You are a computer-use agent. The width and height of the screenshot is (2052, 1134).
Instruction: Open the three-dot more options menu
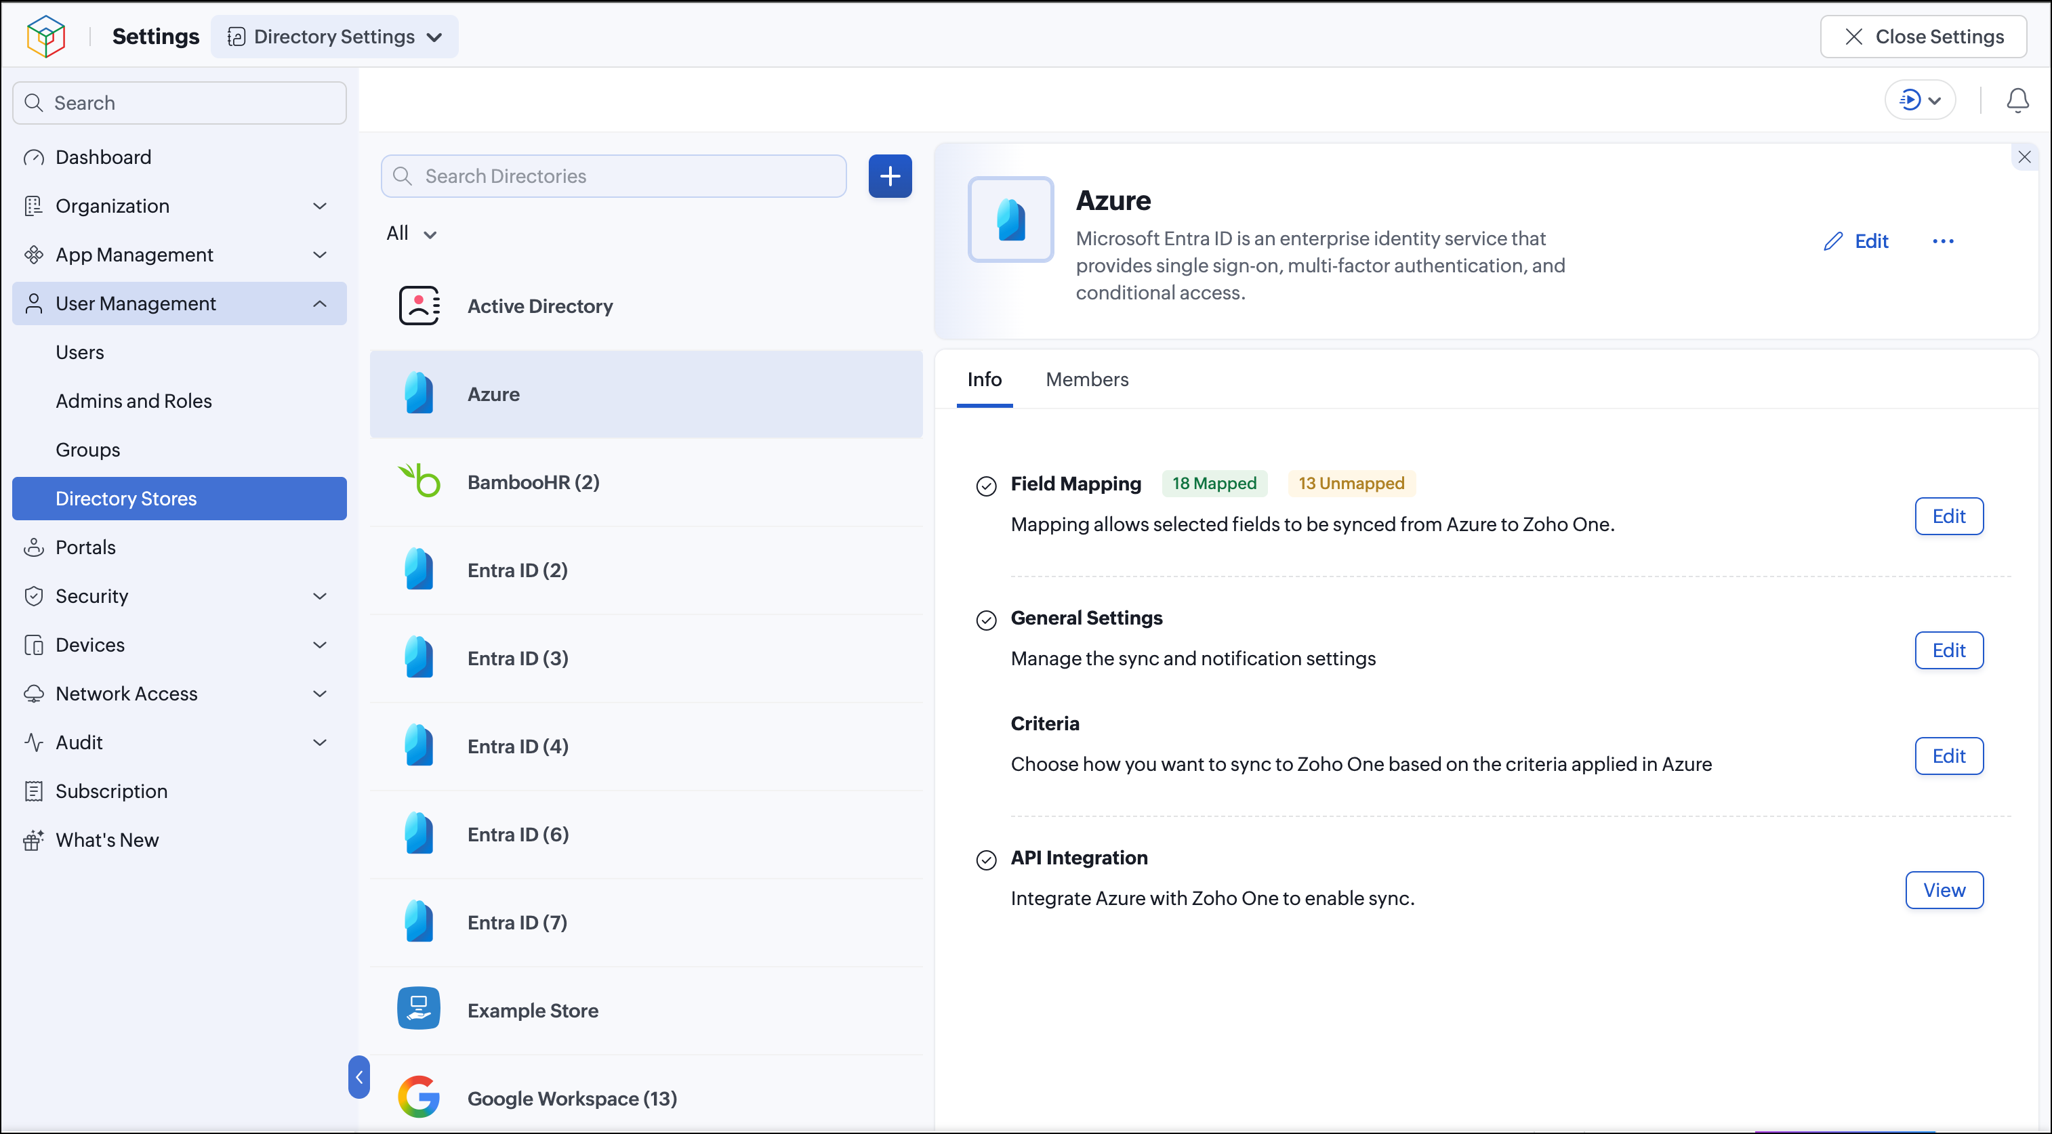click(x=1943, y=241)
